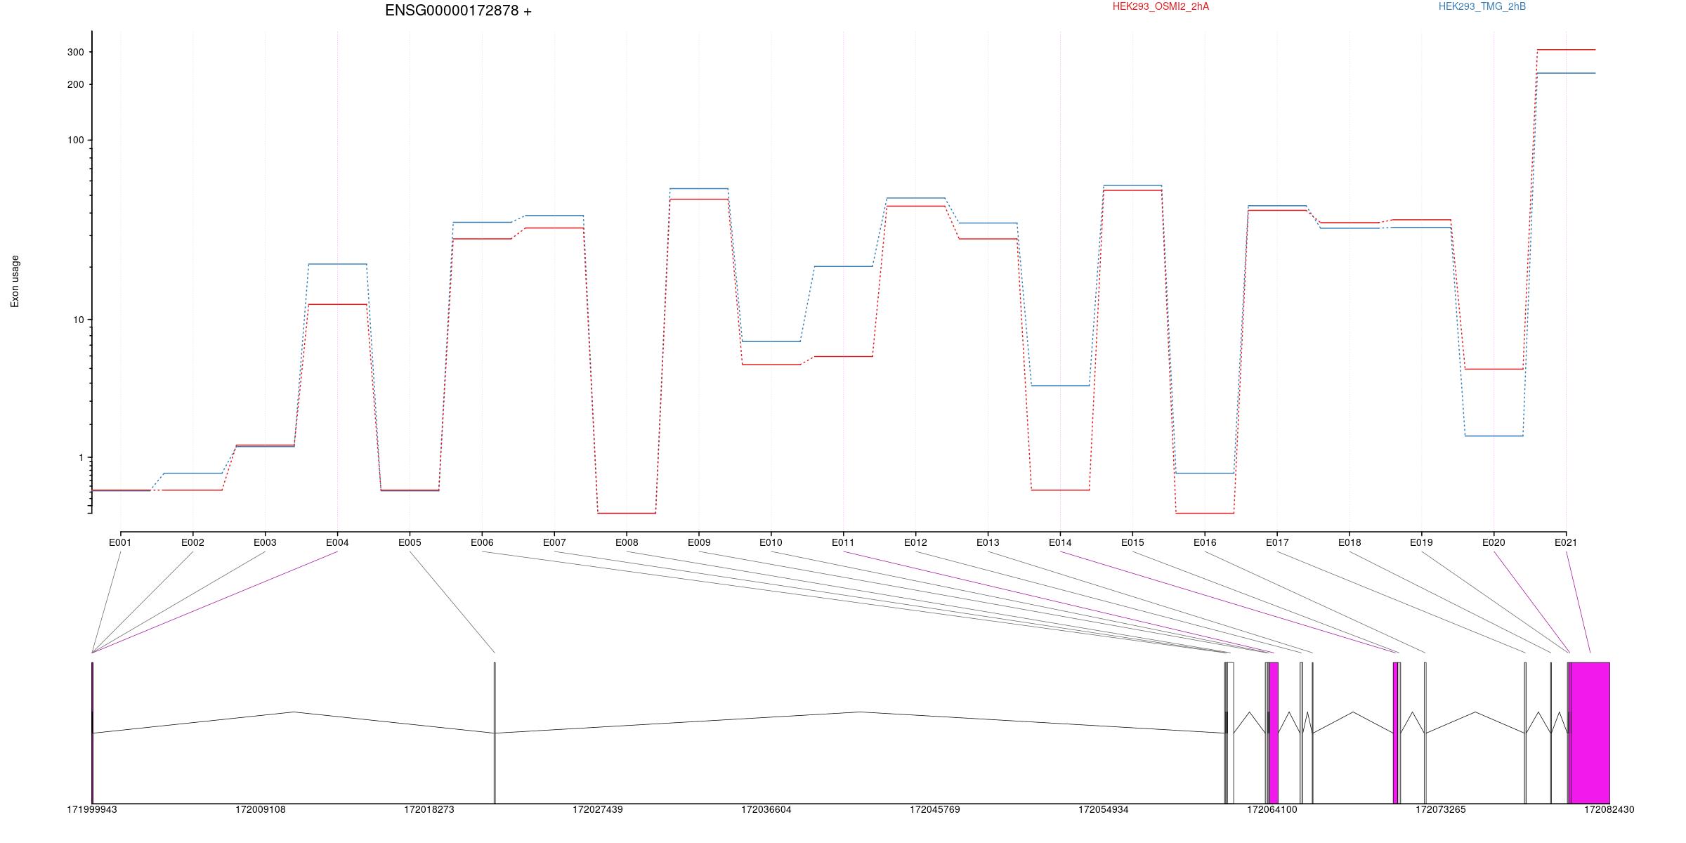Click genomic coordinate 172027439
Image resolution: width=1686 pixels, height=843 pixels.
[x=598, y=809]
